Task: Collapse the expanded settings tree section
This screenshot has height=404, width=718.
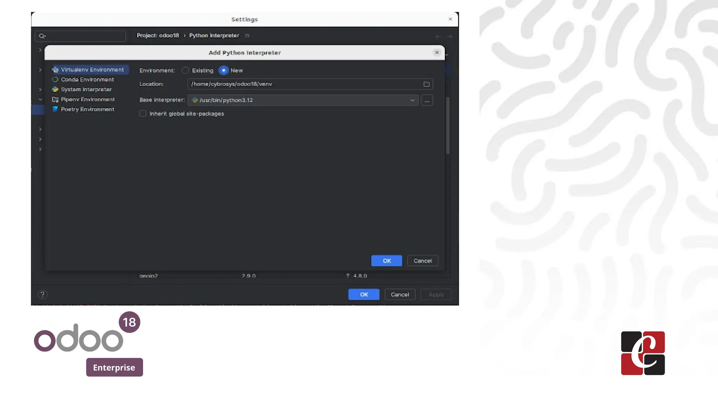Action: pos(40,100)
